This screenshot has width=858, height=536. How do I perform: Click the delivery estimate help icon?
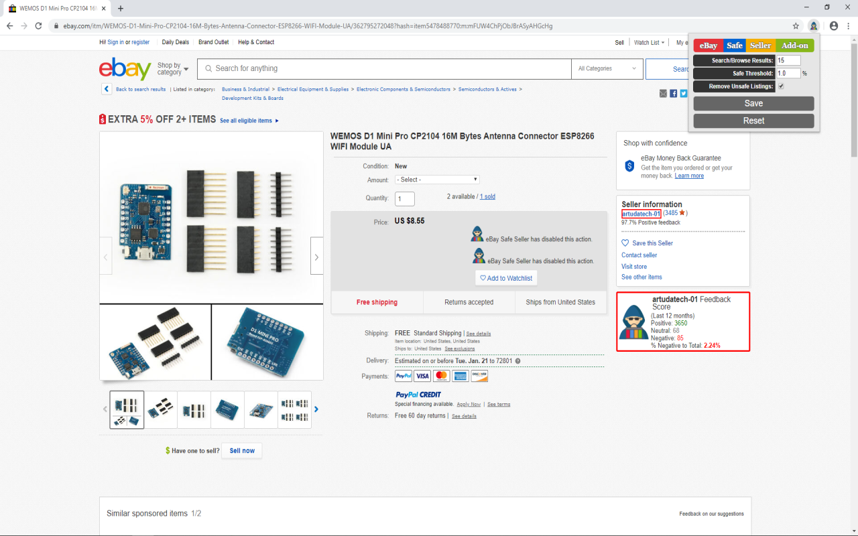(517, 361)
